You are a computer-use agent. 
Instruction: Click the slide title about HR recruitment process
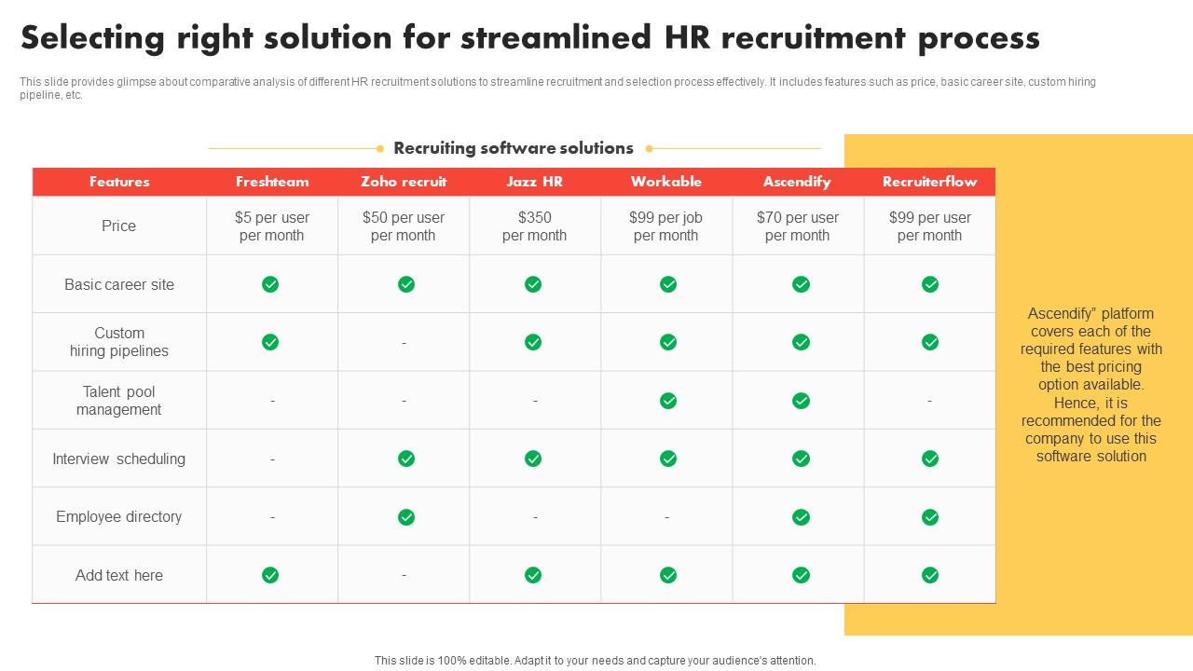coord(530,37)
